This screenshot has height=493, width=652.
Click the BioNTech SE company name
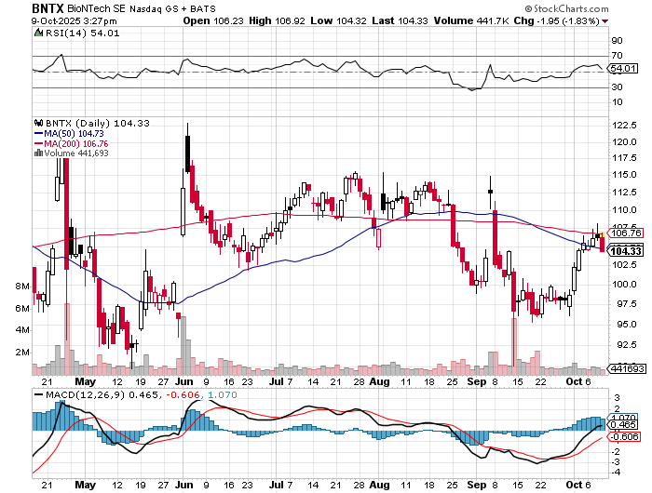[x=97, y=8]
